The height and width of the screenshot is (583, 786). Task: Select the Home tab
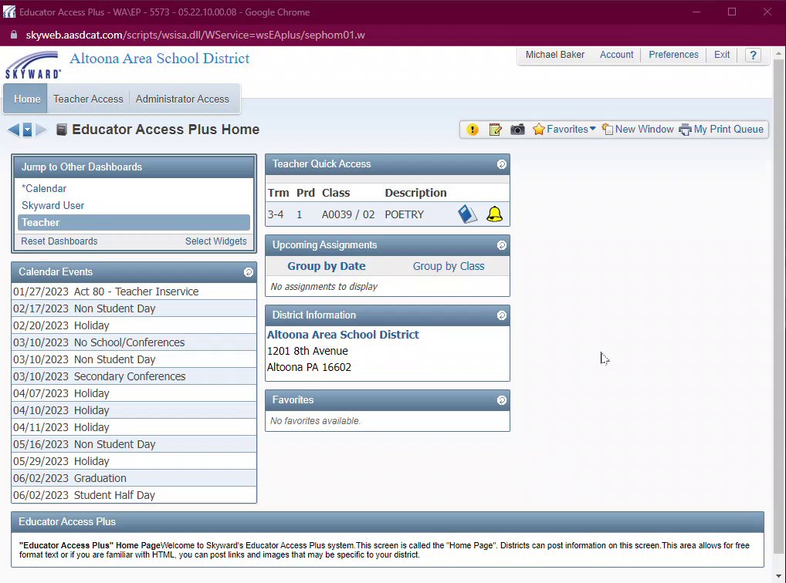tap(27, 99)
